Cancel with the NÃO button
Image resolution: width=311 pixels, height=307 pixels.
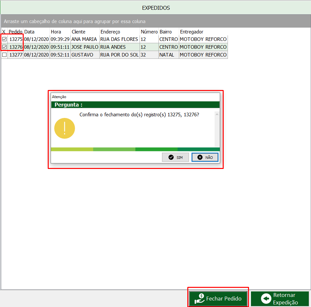coord(205,157)
